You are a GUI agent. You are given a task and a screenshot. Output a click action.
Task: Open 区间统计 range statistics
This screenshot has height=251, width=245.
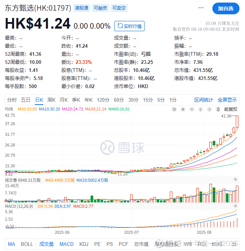[x=204, y=100]
